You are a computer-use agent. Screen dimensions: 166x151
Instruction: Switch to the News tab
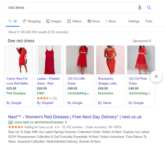tap(94, 21)
